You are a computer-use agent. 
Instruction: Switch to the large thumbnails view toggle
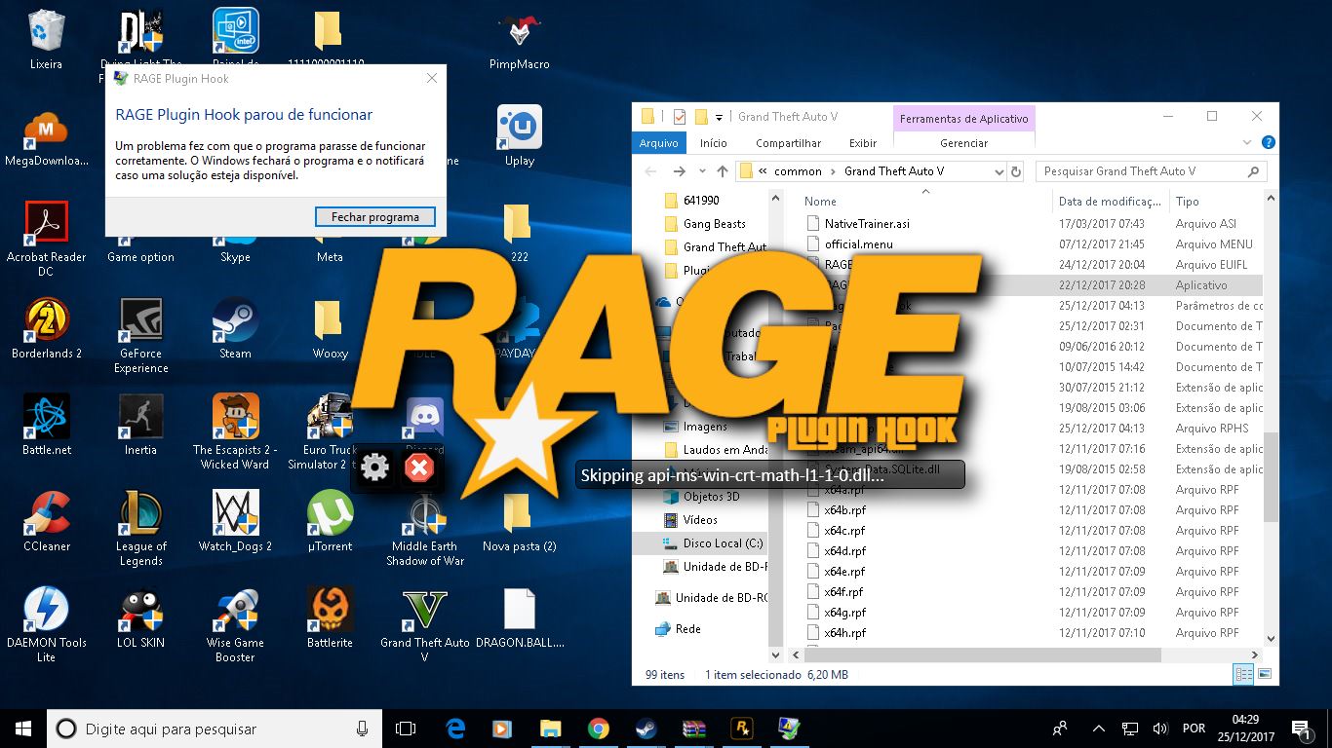coord(1265,674)
